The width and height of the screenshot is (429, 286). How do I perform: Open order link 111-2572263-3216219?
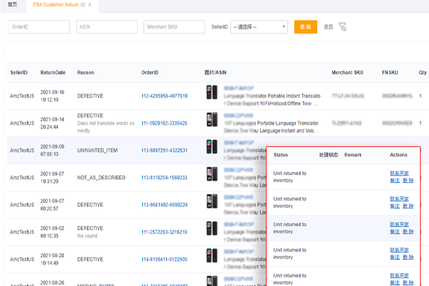[x=164, y=232]
